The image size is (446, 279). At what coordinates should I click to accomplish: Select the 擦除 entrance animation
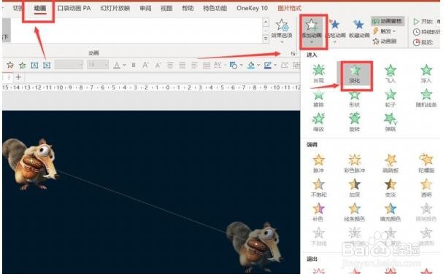click(318, 98)
